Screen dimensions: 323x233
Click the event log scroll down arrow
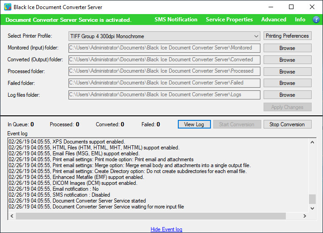(x=312, y=208)
